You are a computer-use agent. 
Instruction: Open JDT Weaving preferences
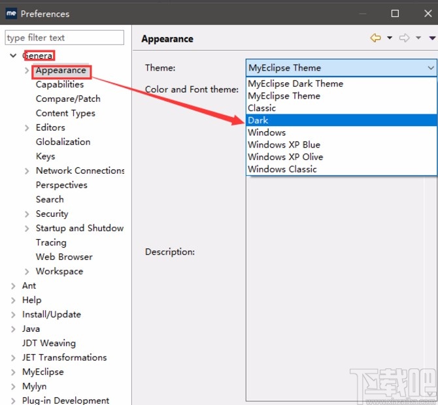[49, 344]
